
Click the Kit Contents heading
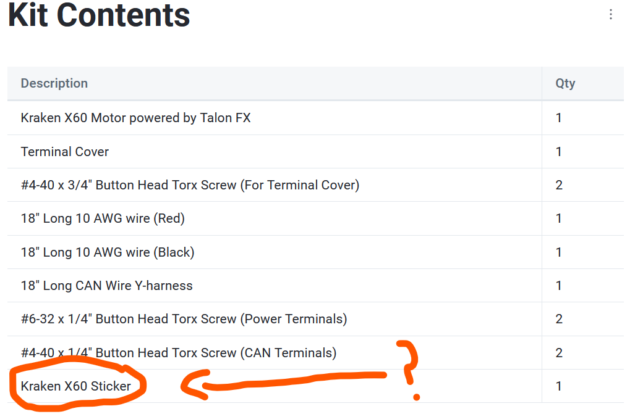[x=99, y=15]
